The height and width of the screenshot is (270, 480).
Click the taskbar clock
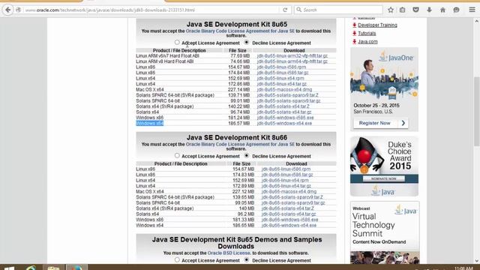pos(463,268)
